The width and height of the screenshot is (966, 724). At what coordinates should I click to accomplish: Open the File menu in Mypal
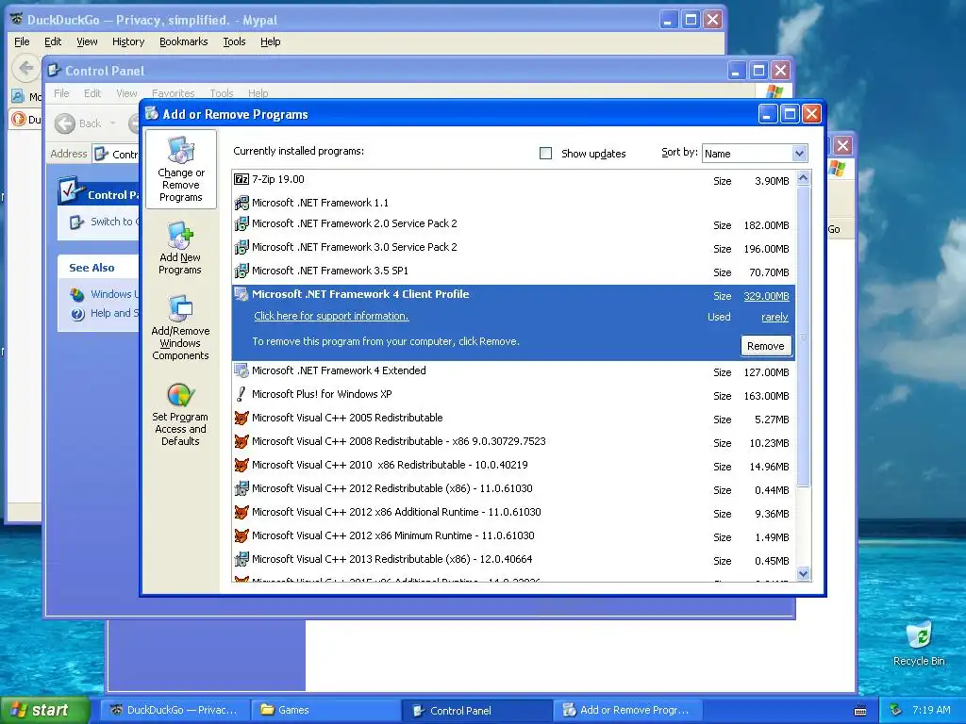[22, 41]
